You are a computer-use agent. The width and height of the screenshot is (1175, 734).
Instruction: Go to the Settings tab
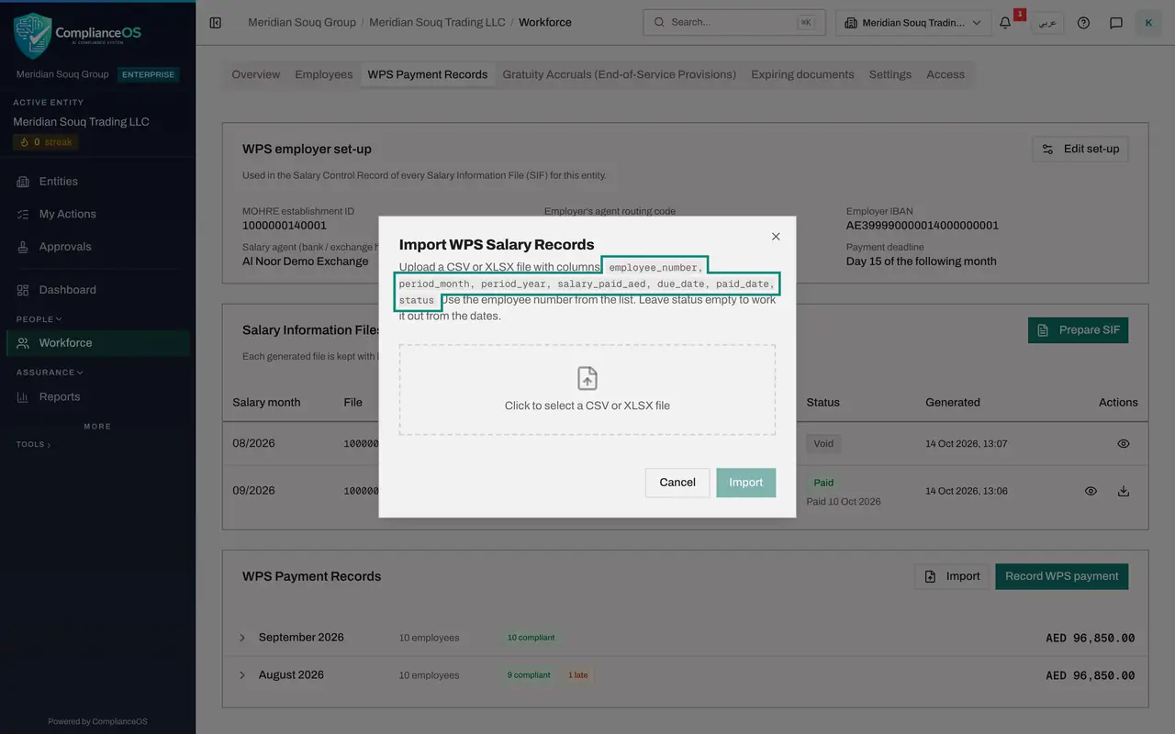coord(890,74)
